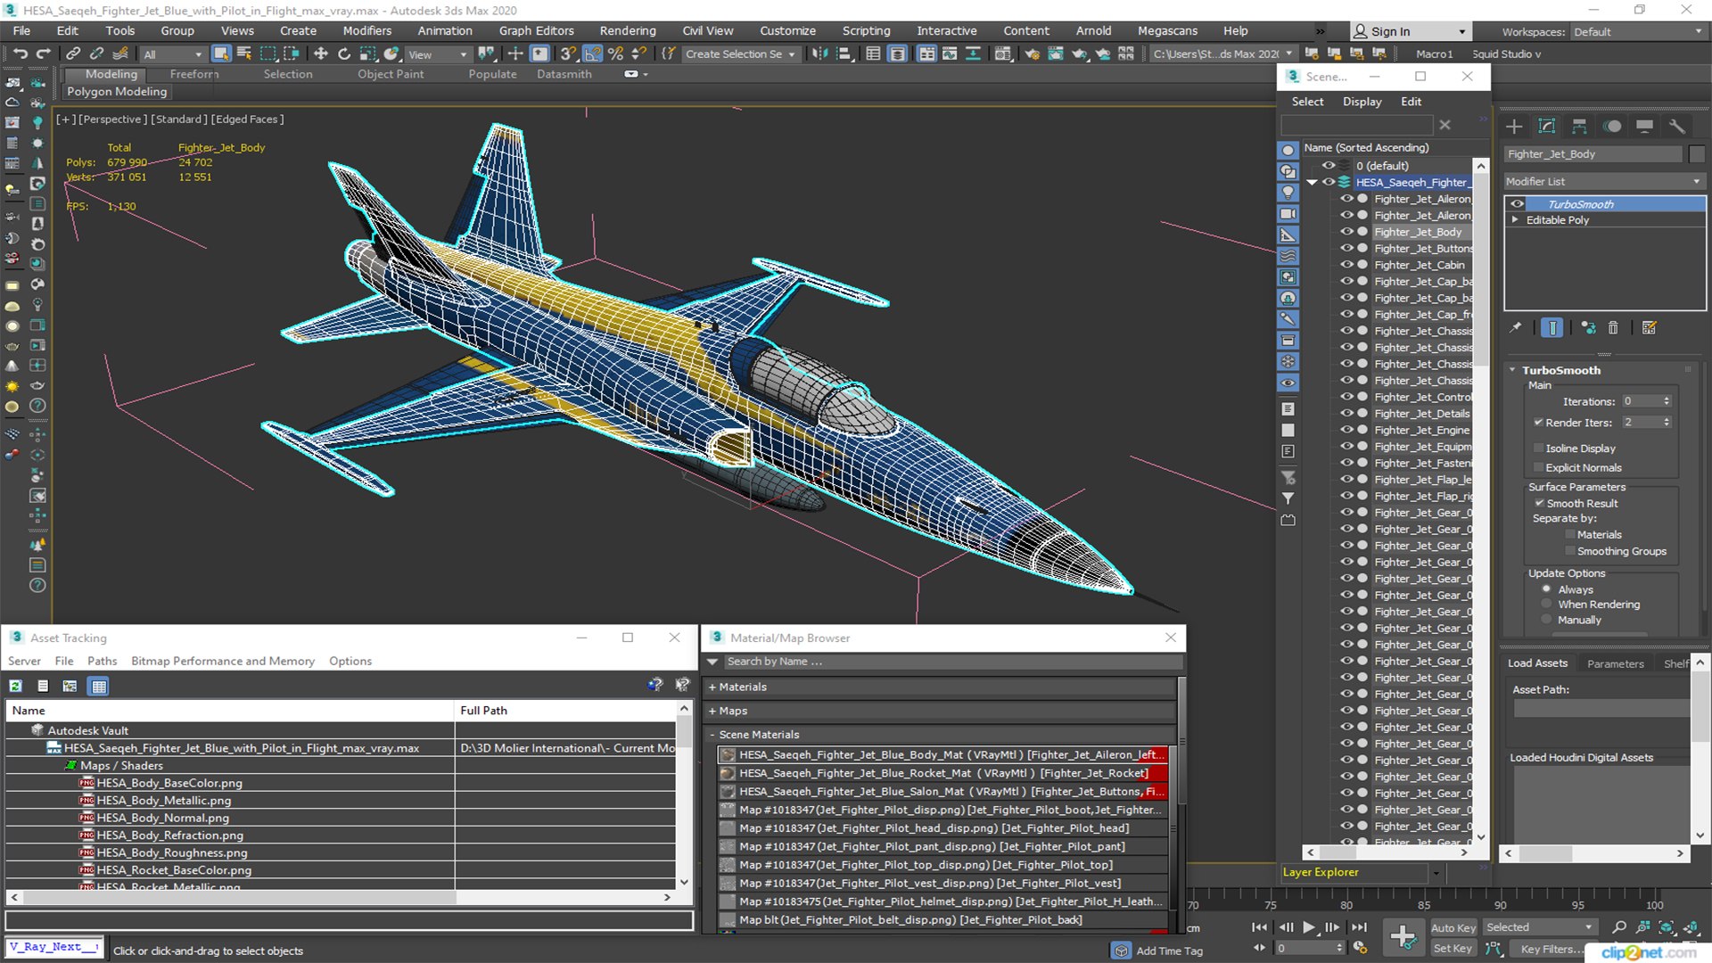Open the Graph Editors menu
Image resolution: width=1712 pixels, height=963 pixels.
tap(537, 30)
